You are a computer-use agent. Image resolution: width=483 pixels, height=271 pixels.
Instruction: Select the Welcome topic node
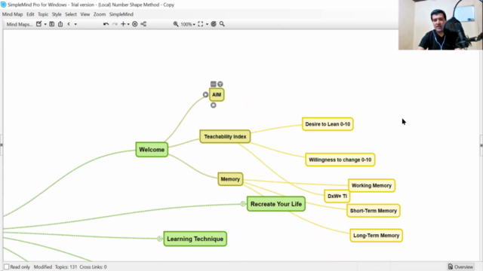point(152,150)
